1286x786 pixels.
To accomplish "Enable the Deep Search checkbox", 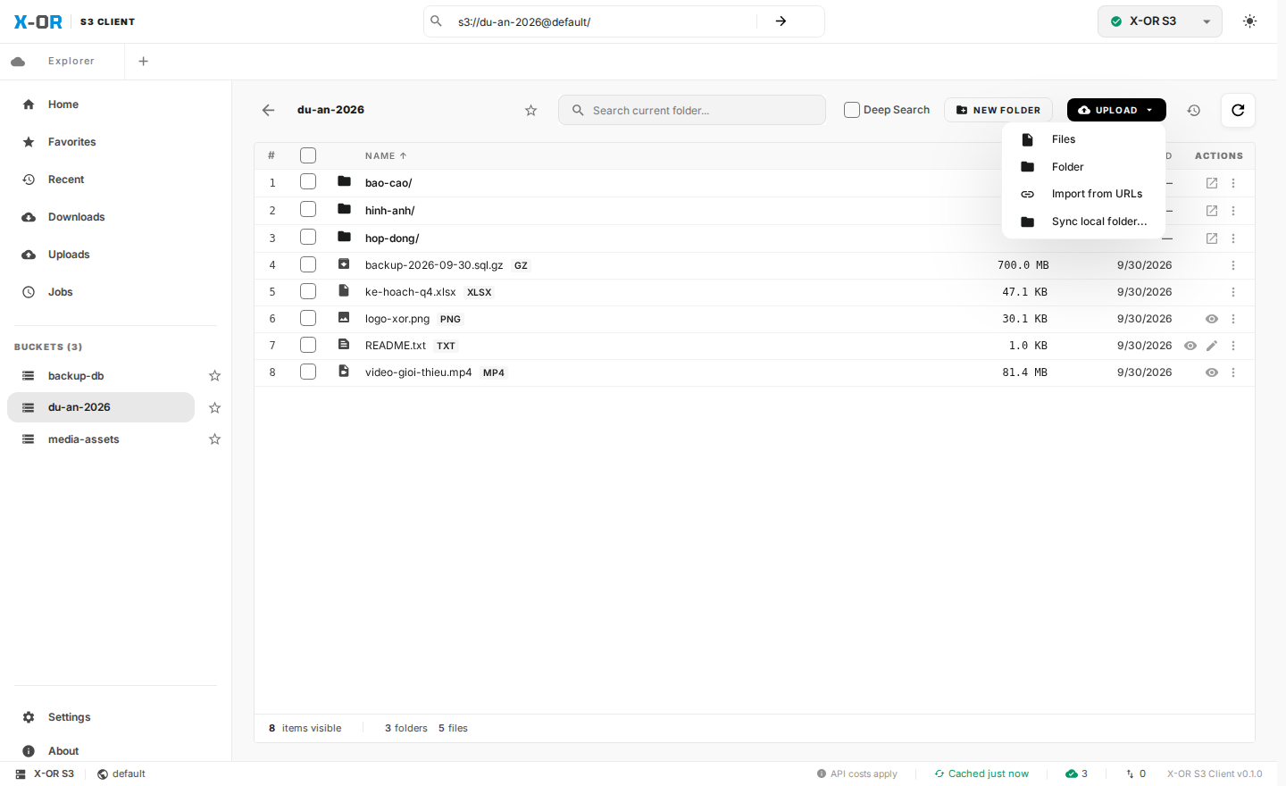I will click(x=852, y=110).
